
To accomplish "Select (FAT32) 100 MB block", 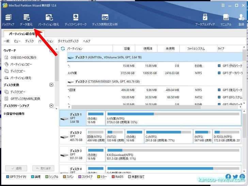I will coord(115,136).
